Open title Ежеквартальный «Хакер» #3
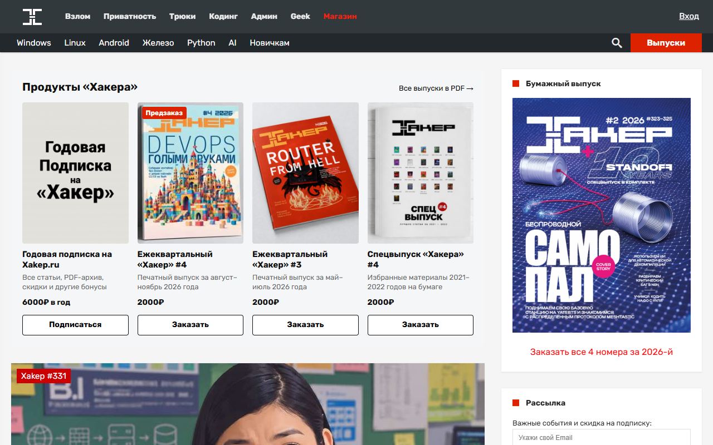 (290, 259)
